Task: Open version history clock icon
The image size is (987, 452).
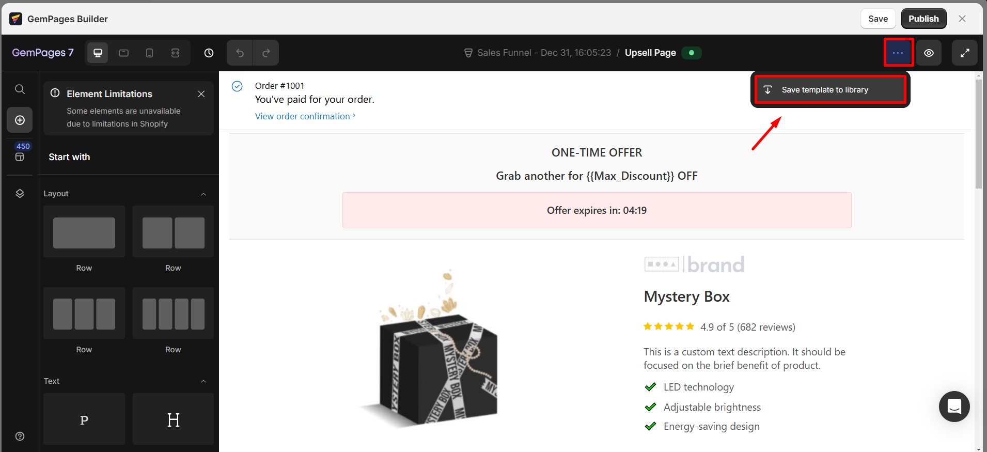Action: point(208,52)
